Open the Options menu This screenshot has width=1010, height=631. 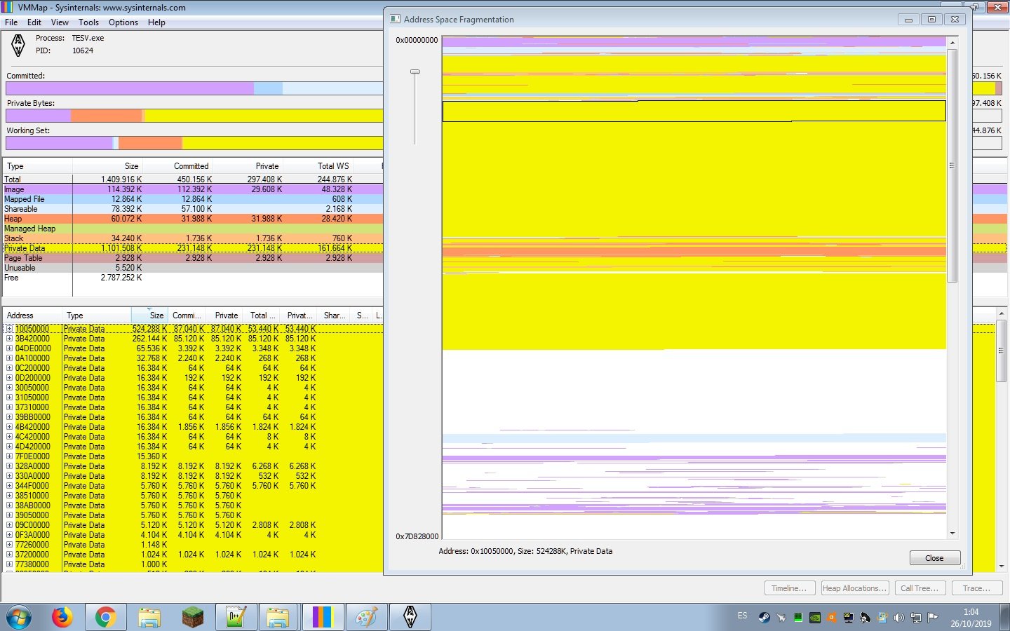tap(123, 22)
